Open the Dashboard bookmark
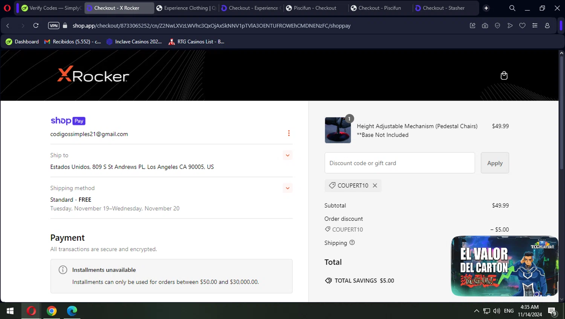Viewport: 565px width, 319px height. [x=22, y=42]
